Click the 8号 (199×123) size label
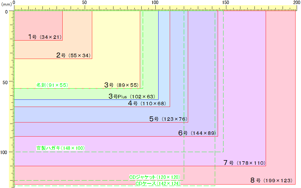 click(x=271, y=181)
